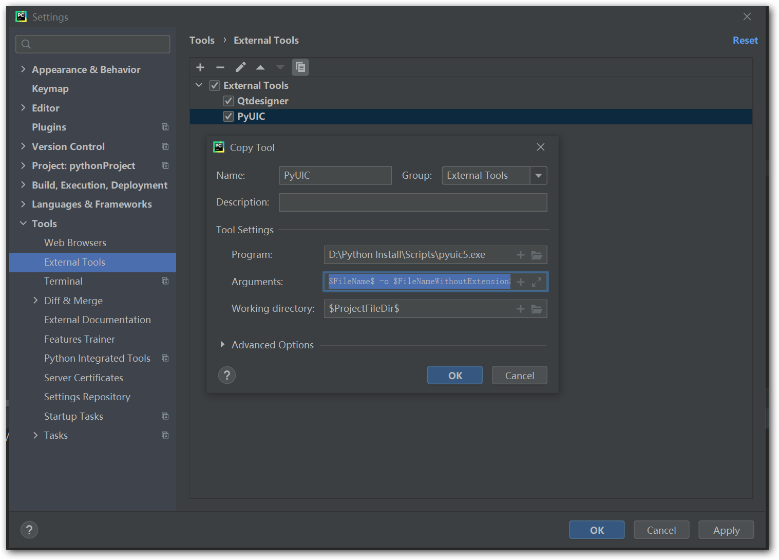
Task: Click the settings search box
Action: pyautogui.click(x=93, y=44)
